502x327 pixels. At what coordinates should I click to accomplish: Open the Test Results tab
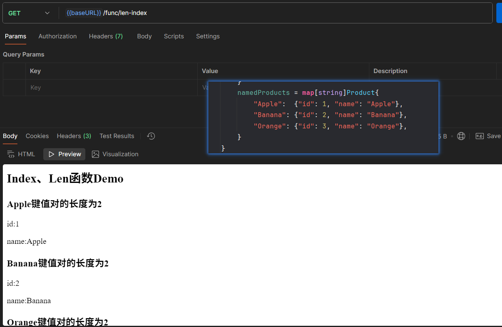pyautogui.click(x=117, y=136)
